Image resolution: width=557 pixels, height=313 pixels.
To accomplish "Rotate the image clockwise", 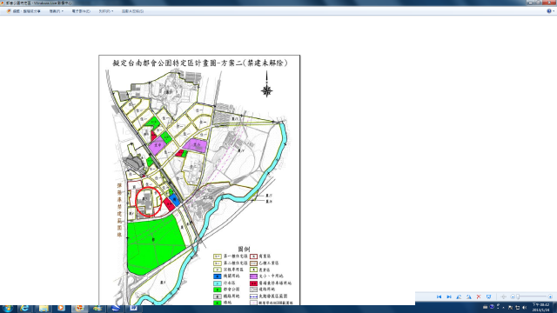I will point(469,296).
